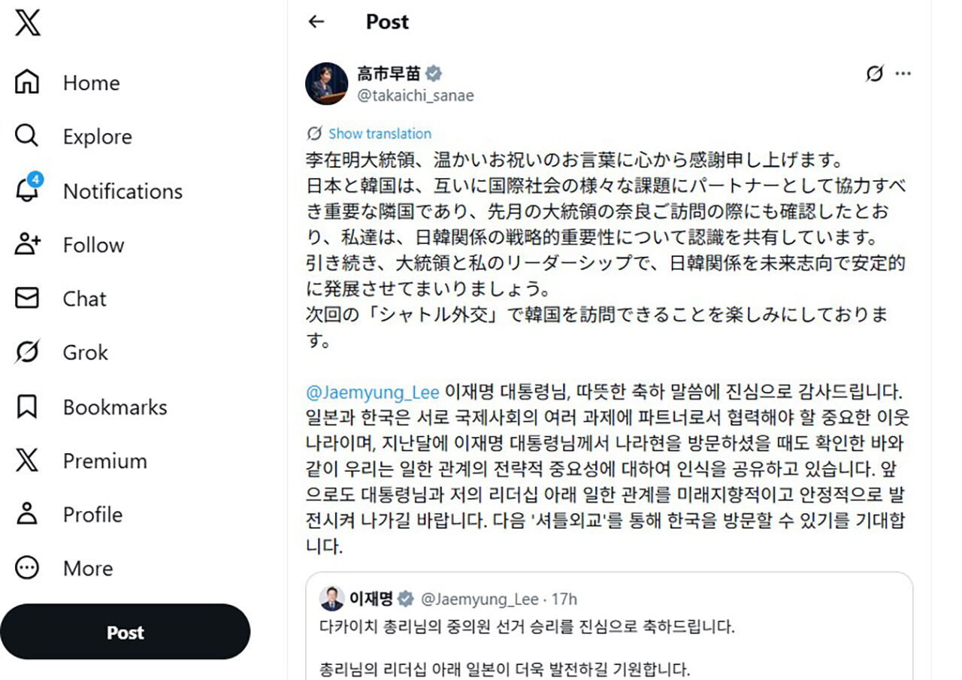962x680 pixels.
Task: Click the X logo at top left
Action: coord(26,23)
